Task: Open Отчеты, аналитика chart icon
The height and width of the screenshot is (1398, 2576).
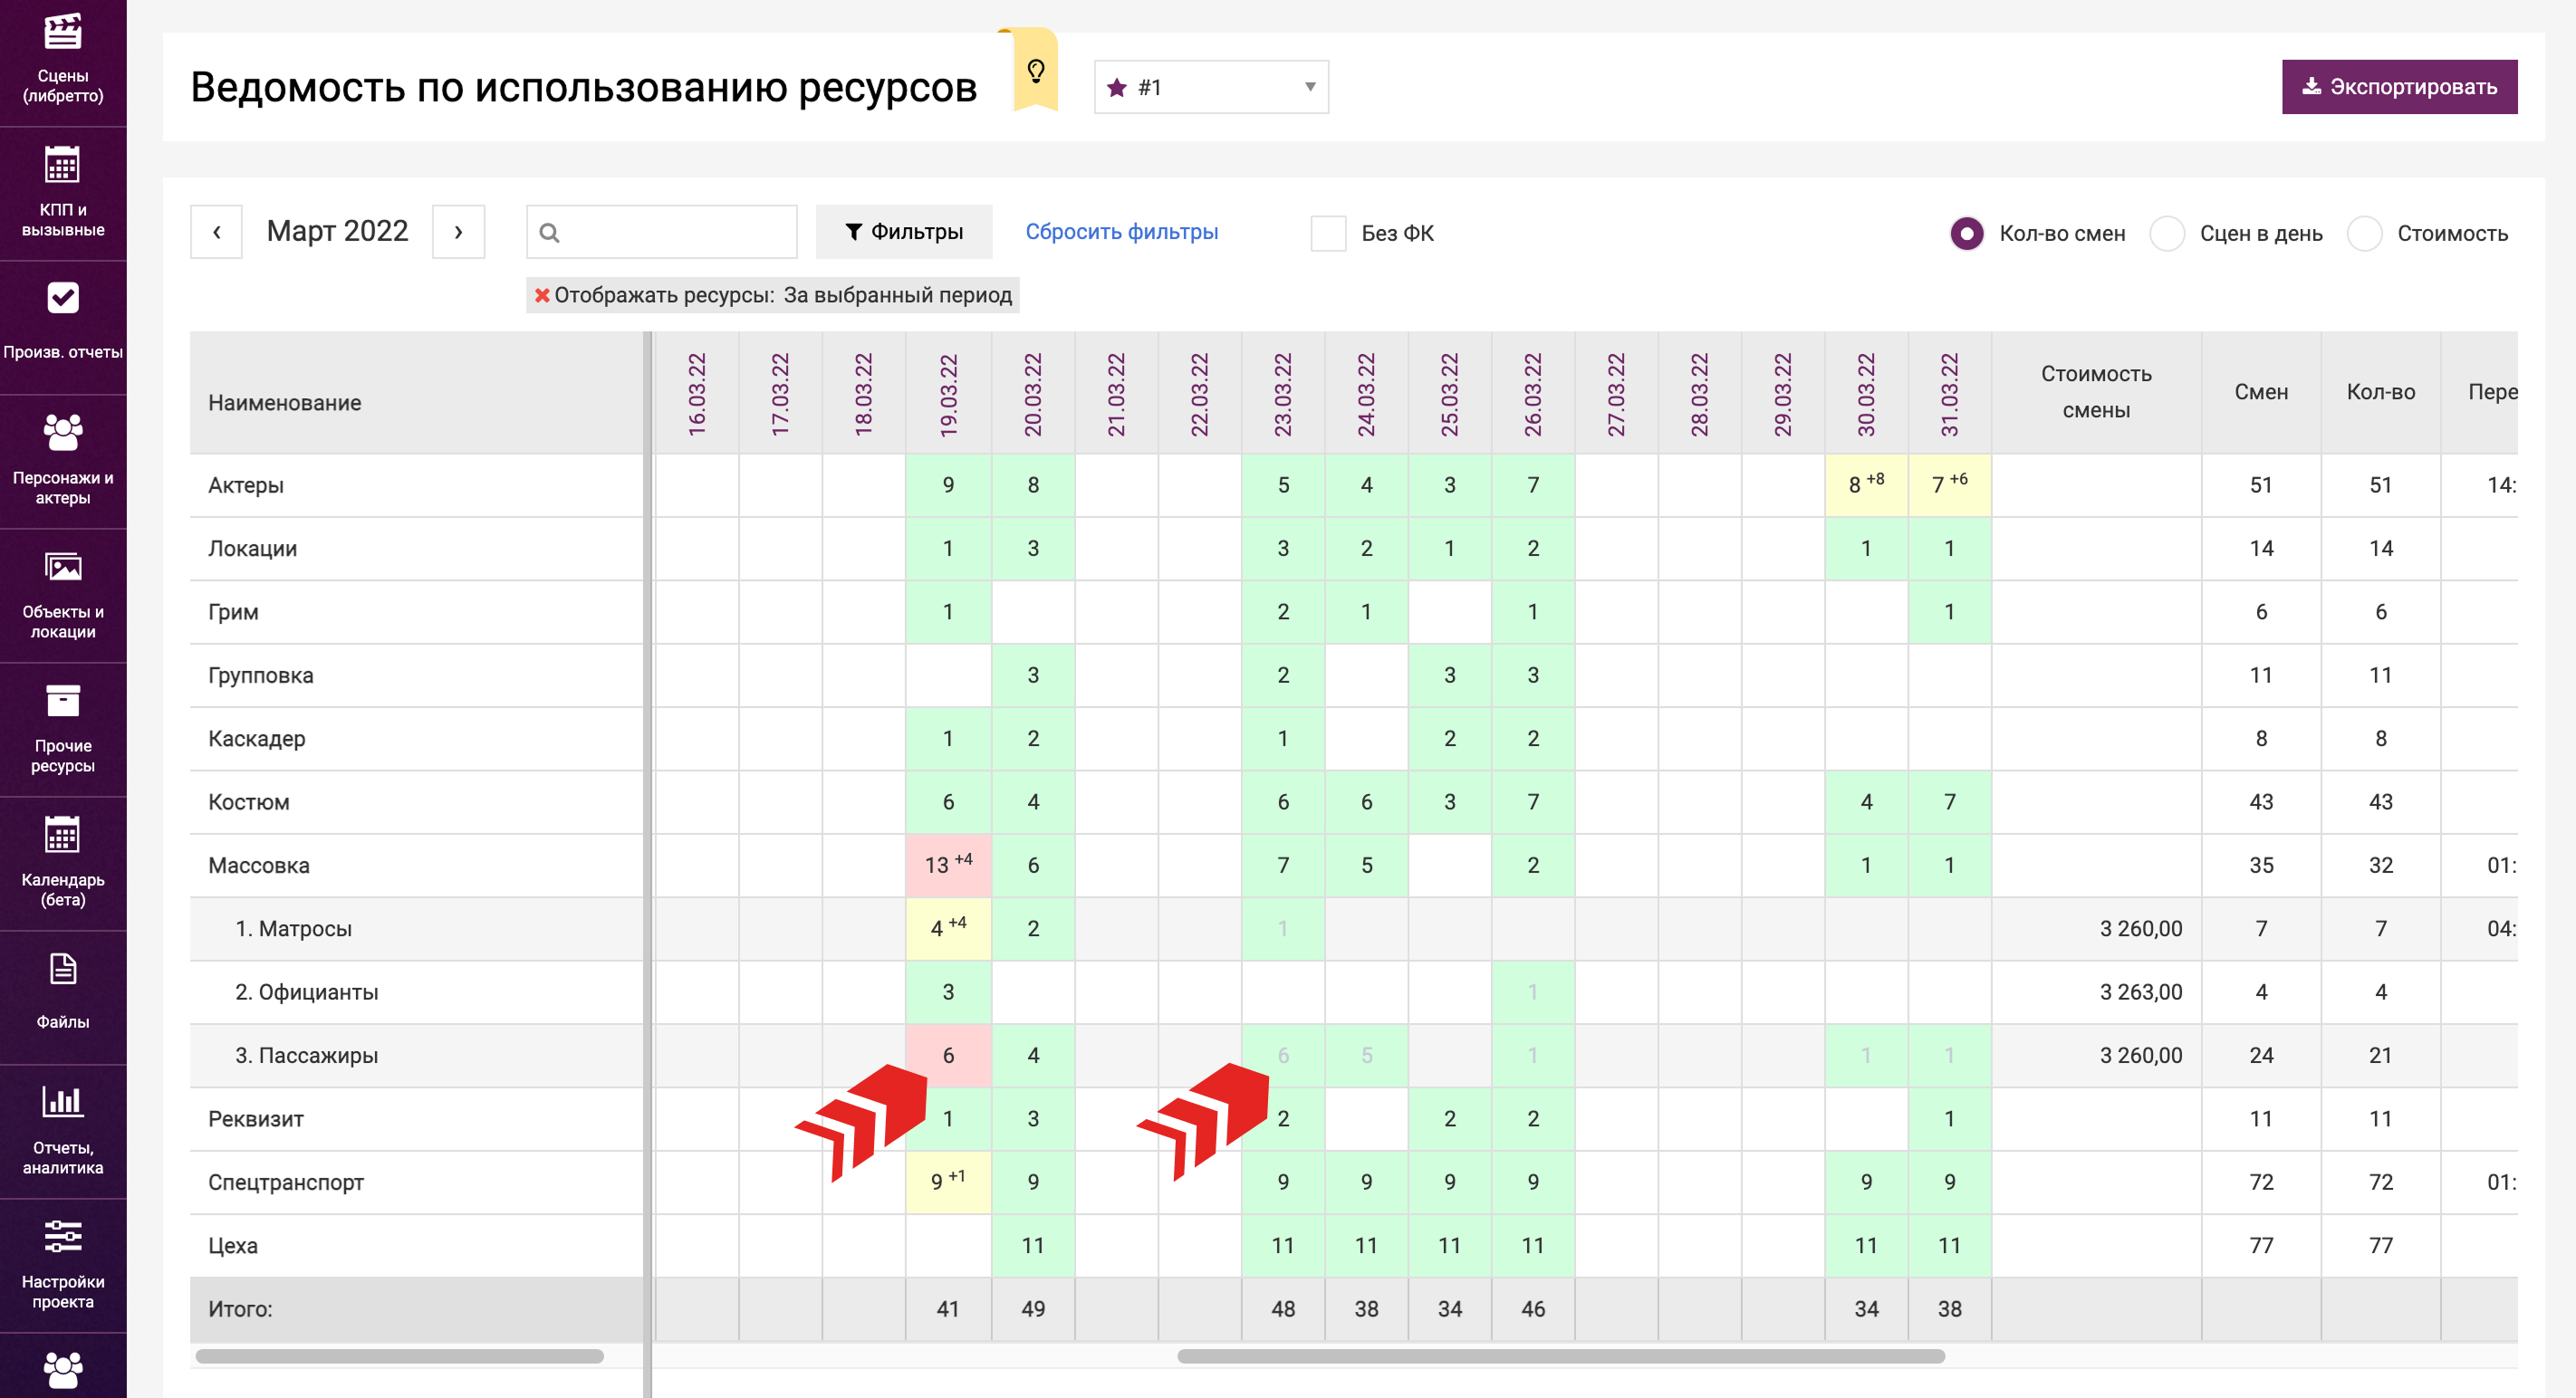Action: tap(62, 1101)
